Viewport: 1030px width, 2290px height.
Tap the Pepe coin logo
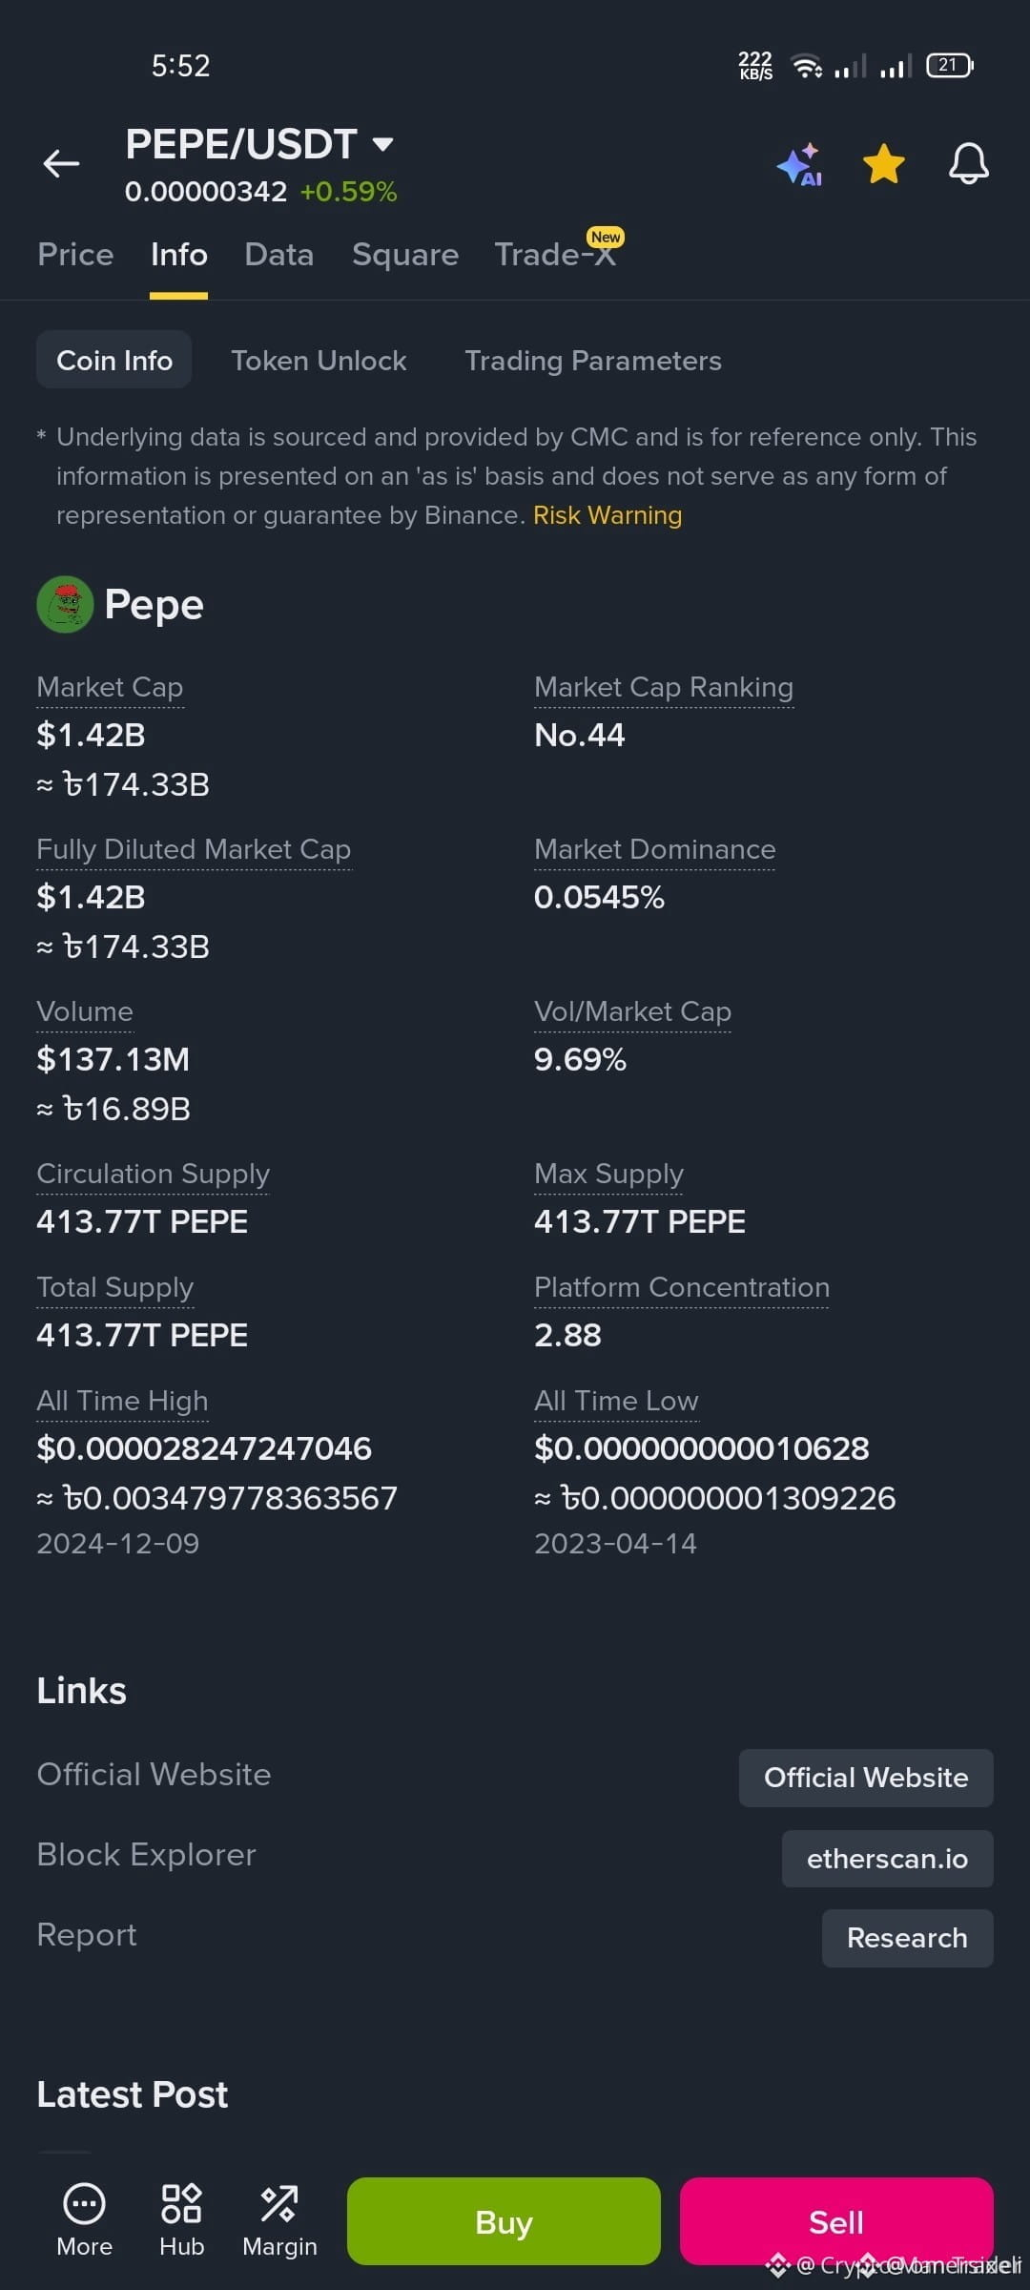pos(65,604)
